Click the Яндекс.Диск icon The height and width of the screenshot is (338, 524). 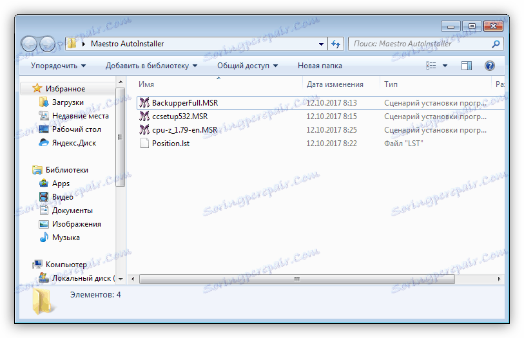[43, 143]
